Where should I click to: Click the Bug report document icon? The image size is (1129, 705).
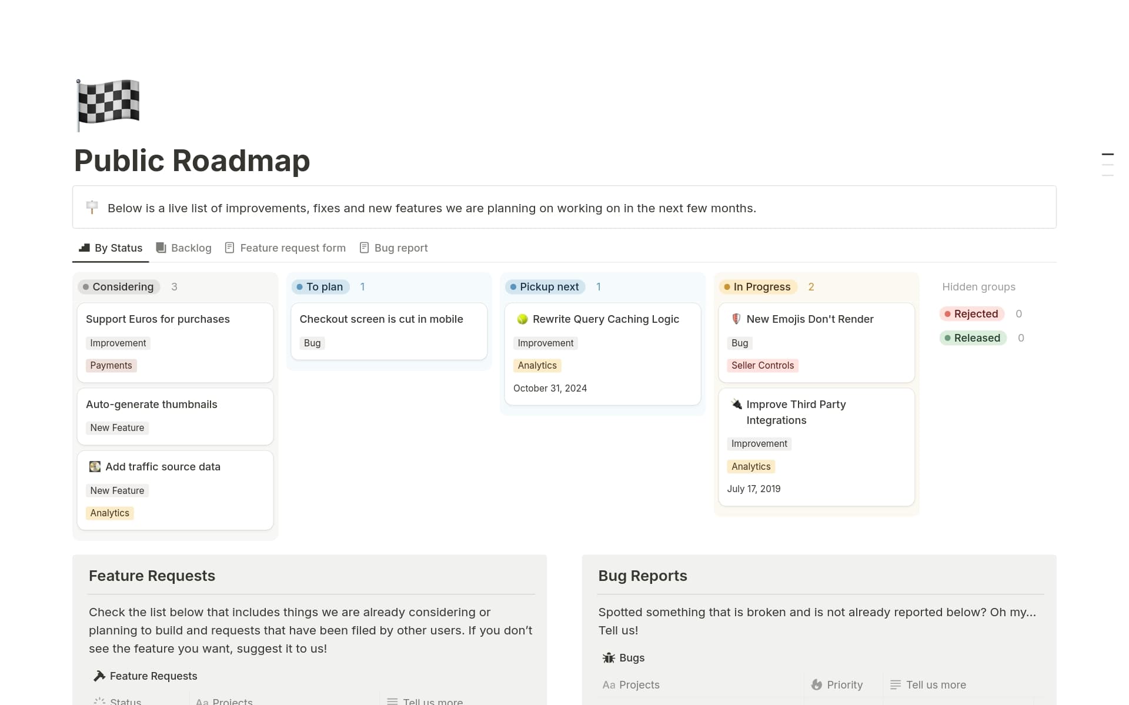click(x=364, y=248)
